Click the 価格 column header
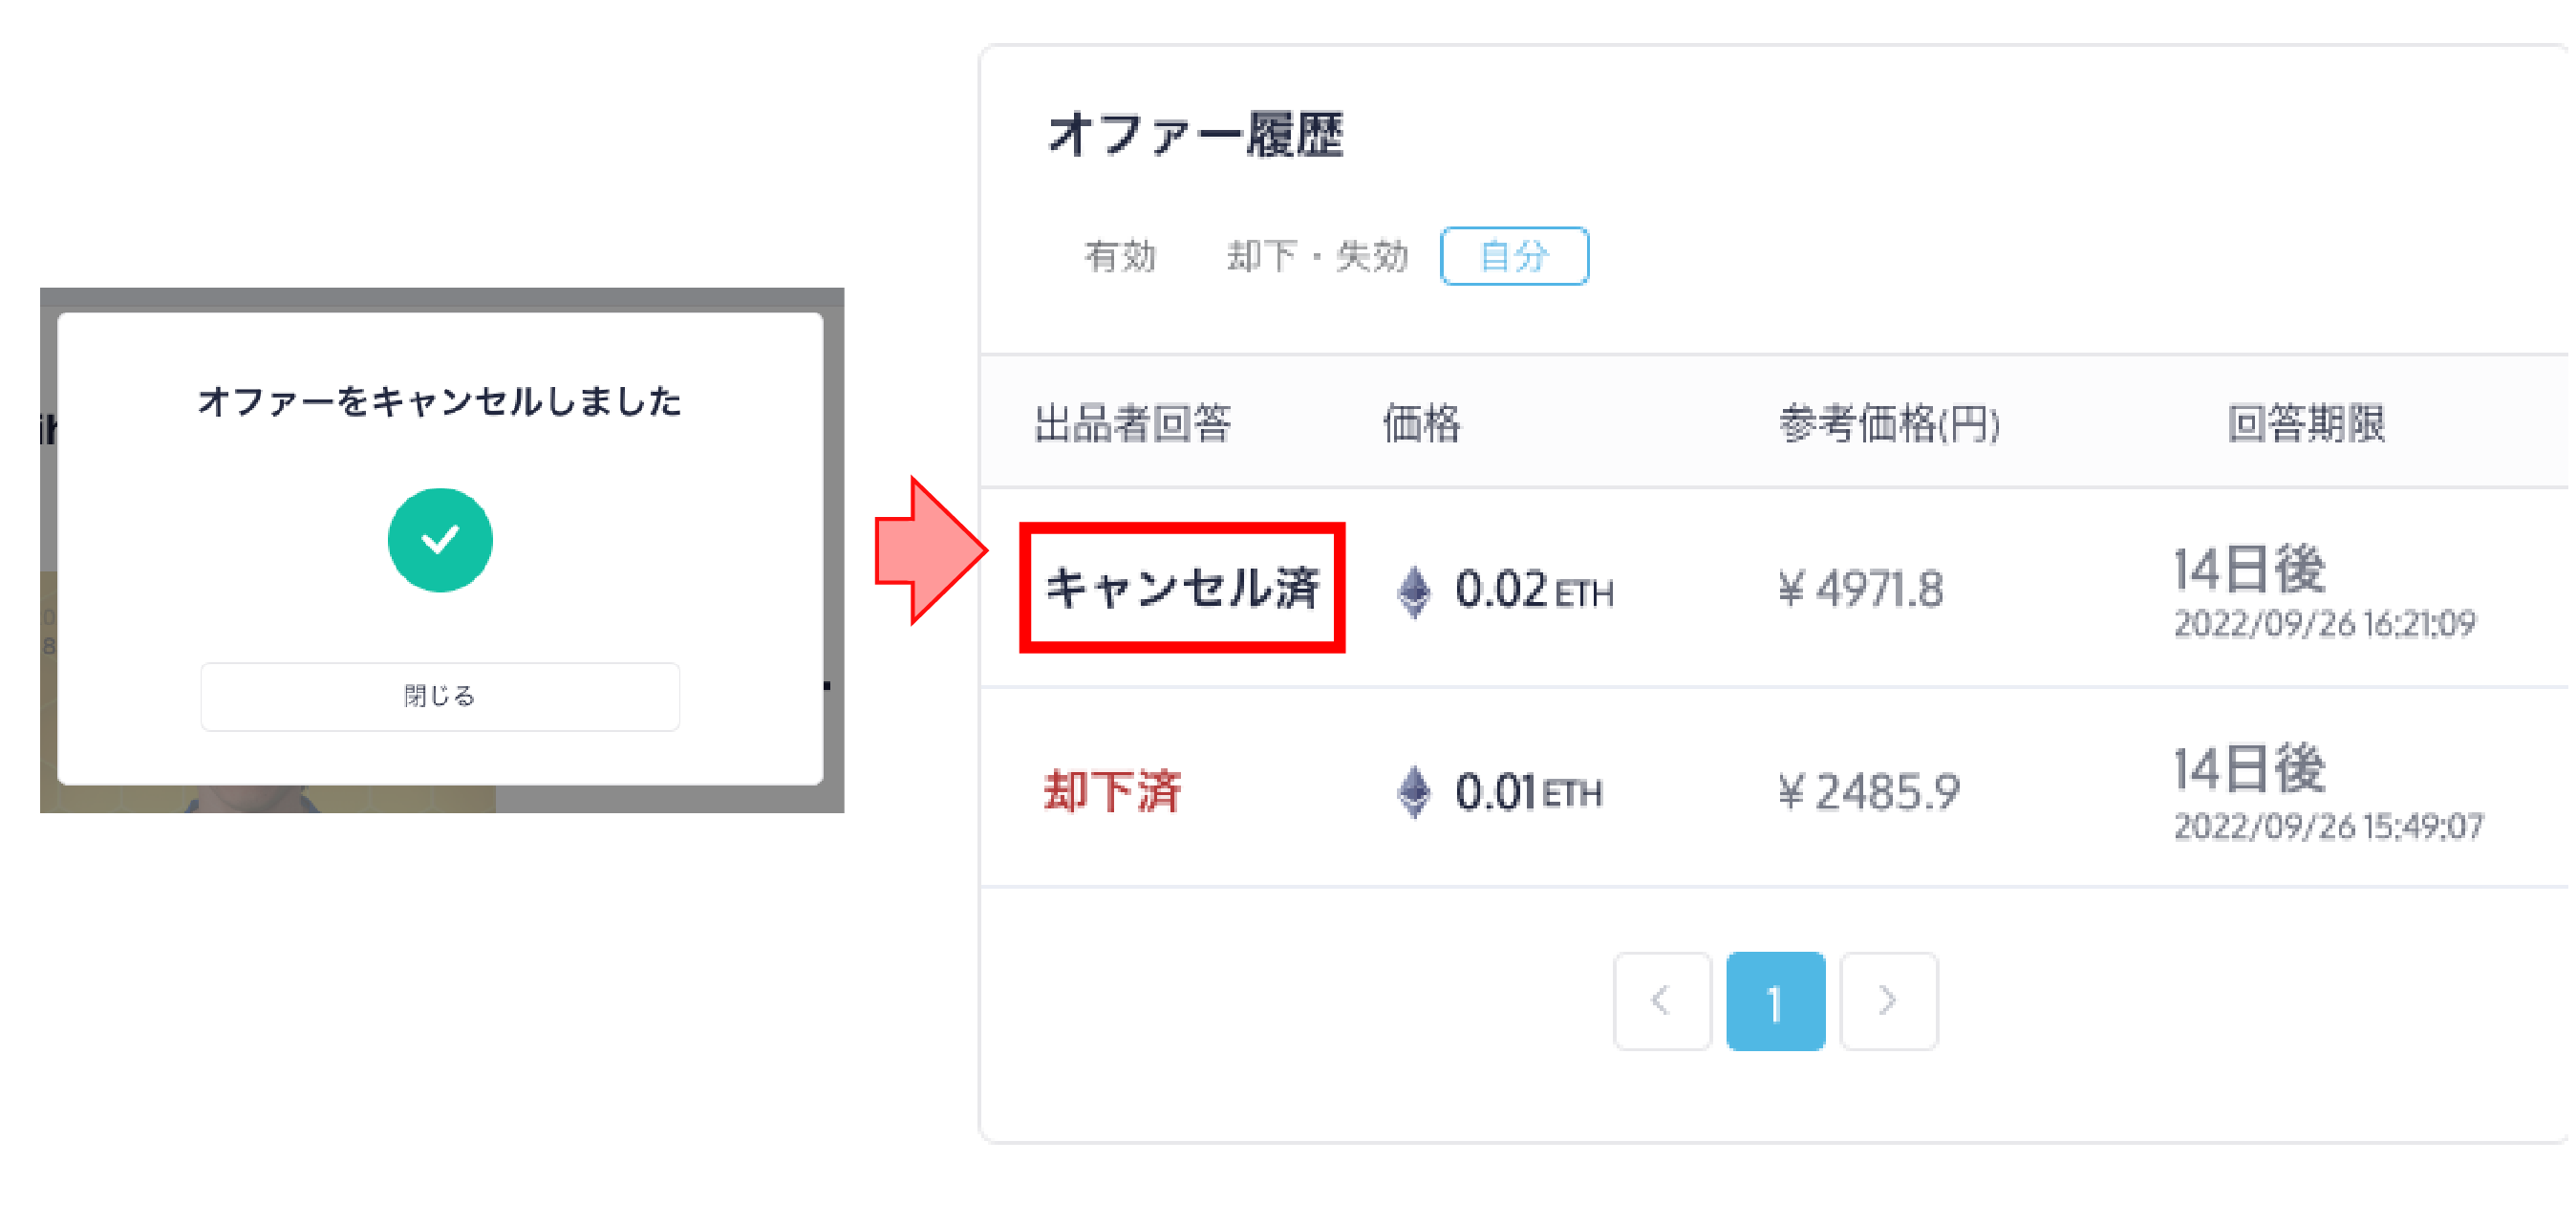Screen dimensions: 2576x1205 tap(1421, 424)
